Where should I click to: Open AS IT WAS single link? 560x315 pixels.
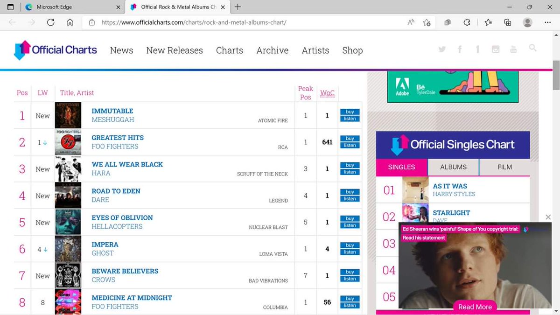450,186
